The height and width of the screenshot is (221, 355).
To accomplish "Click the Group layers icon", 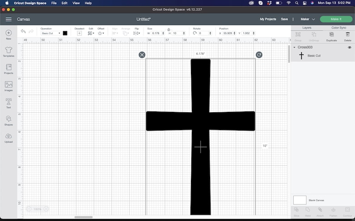I will 298,34.
